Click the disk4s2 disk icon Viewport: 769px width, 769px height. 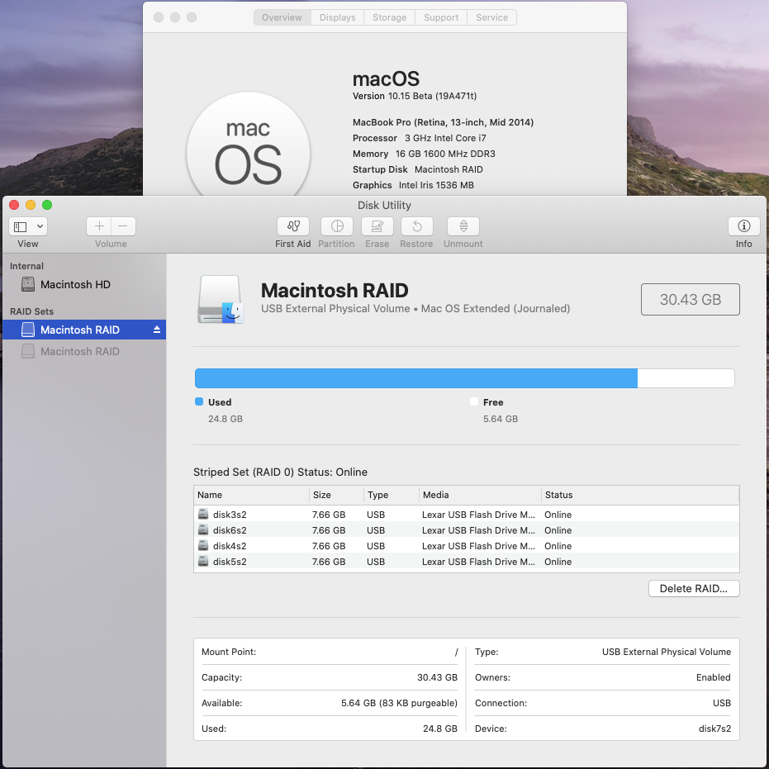pyautogui.click(x=203, y=545)
